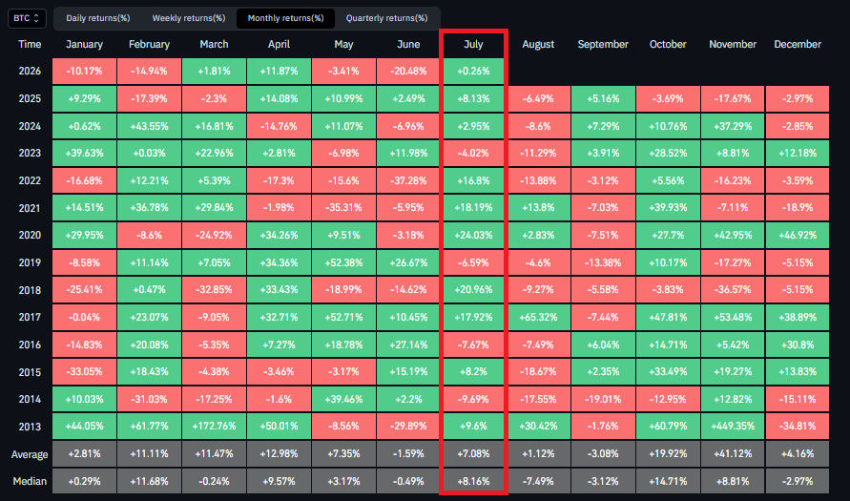
Task: Select the 2013 row label
Action: pos(30,427)
